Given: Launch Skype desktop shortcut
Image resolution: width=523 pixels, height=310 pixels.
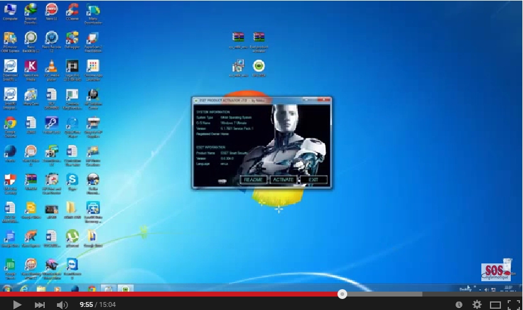Looking at the screenshot, I should tap(72, 182).
